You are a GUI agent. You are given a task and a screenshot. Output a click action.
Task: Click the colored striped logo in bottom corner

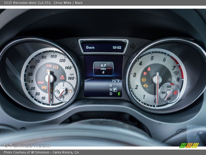click(x=189, y=145)
